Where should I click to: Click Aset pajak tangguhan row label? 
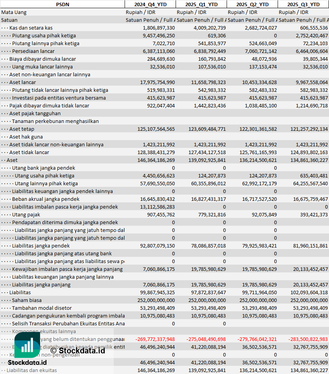tap(35, 114)
